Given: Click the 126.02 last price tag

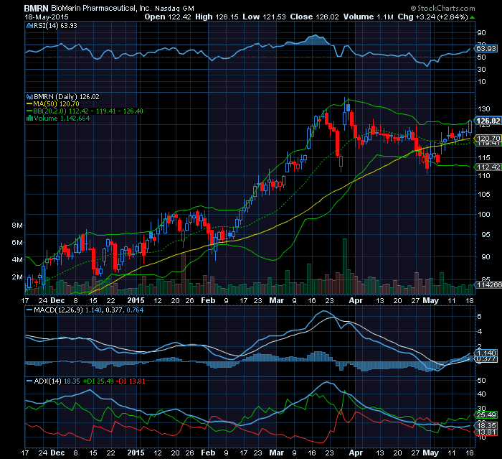Looking at the screenshot, I should tap(488, 121).
